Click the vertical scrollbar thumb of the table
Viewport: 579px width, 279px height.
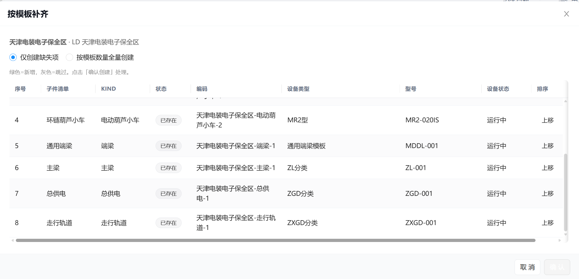[565, 192]
